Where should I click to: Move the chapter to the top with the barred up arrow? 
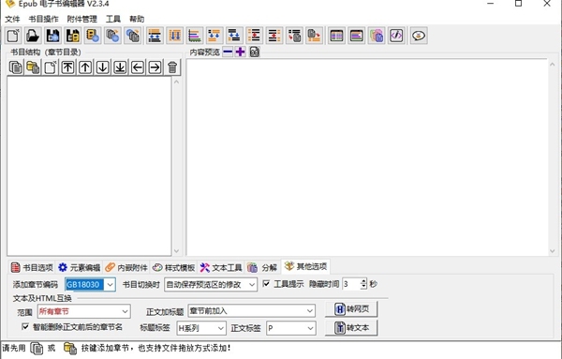tap(67, 67)
